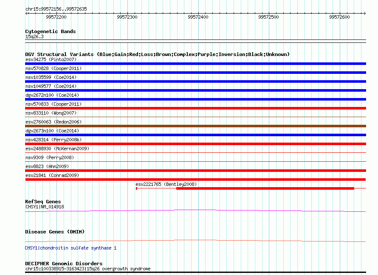Screen dimensions: 378x275
Task: Select the dgv2672n100 (Coe2014) variant label
Action: pos(52,95)
